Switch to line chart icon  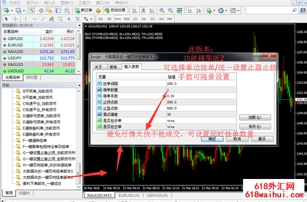pyautogui.click(x=152, y=10)
